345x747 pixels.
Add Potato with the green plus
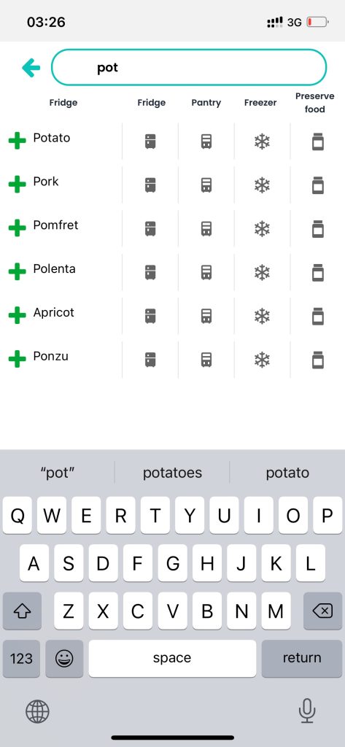pos(18,141)
